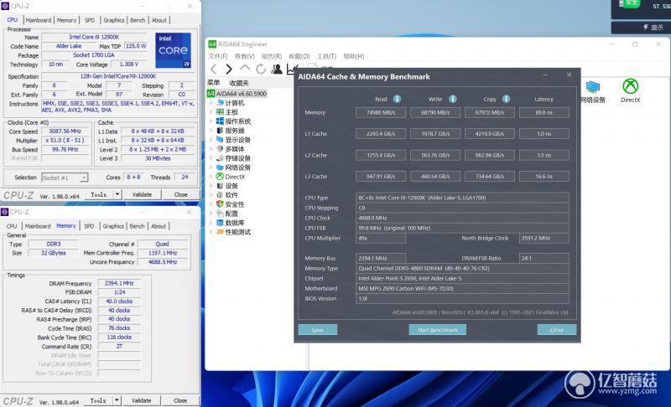Switch to CPU tab in bottom CPU-Z
The image size is (671, 407).
point(12,226)
